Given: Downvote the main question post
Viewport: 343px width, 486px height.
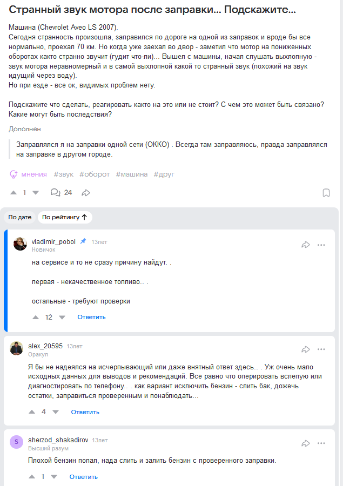Looking at the screenshot, I should click(x=36, y=193).
